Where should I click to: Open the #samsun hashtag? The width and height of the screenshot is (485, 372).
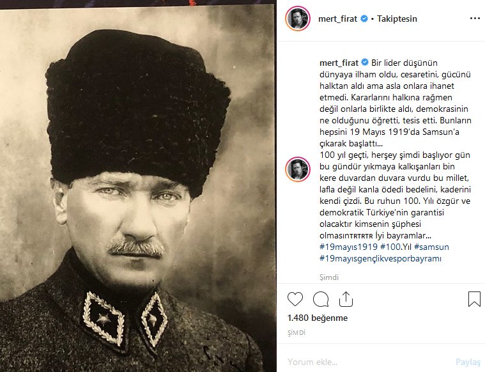431,247
